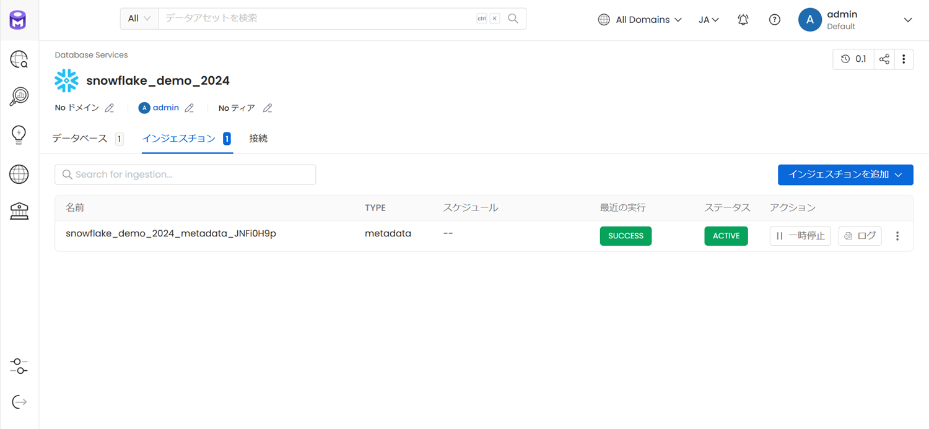Image resolution: width=929 pixels, height=429 pixels.
Task: Focus the Search for ingestion field
Action: [x=185, y=175]
